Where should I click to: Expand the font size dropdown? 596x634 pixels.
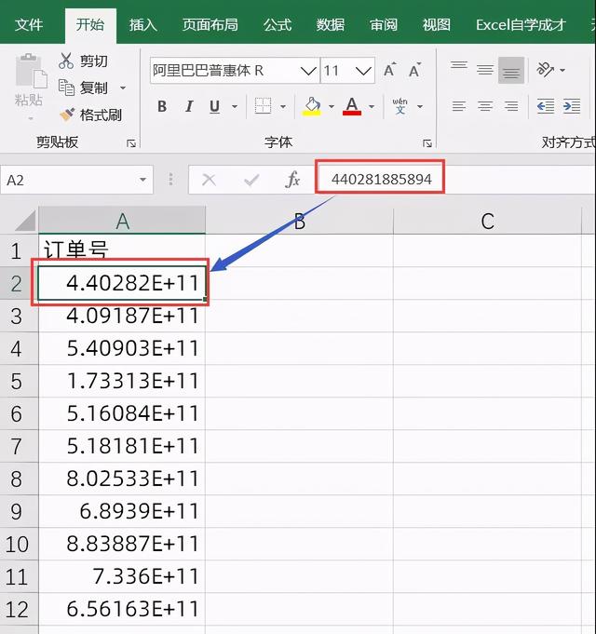pos(363,71)
